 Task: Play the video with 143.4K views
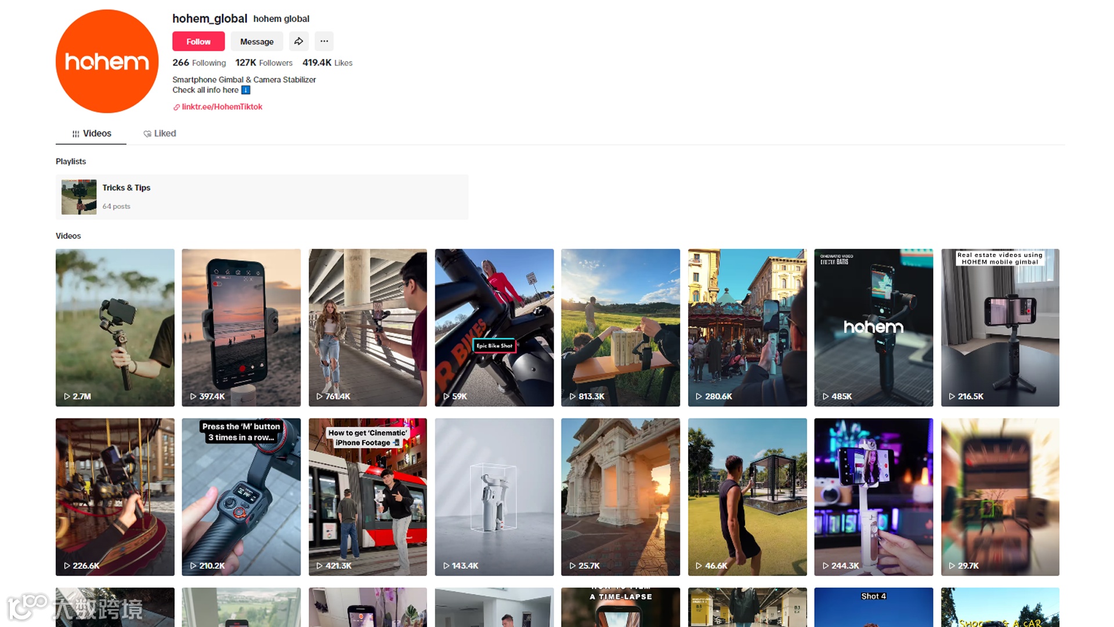(x=494, y=497)
